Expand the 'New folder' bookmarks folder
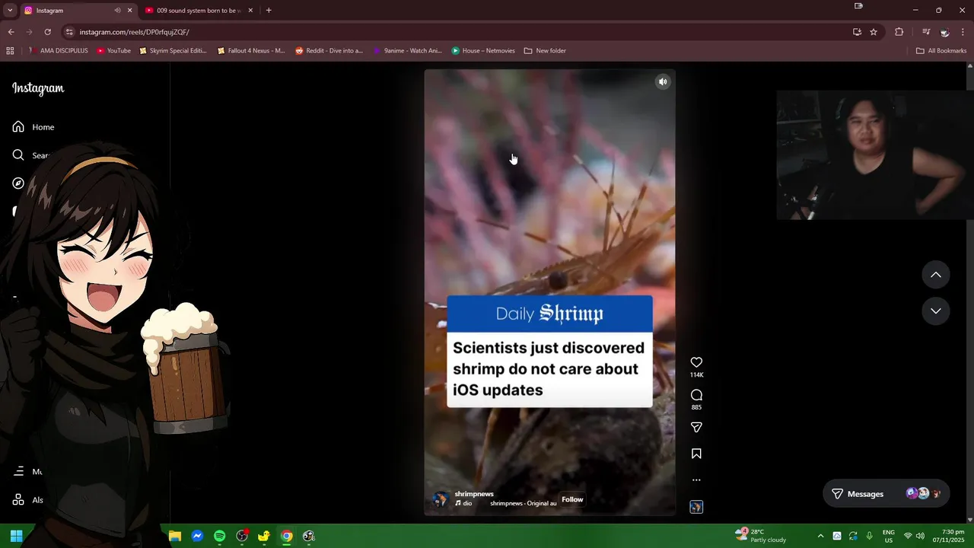Viewport: 974px width, 548px height. (545, 51)
